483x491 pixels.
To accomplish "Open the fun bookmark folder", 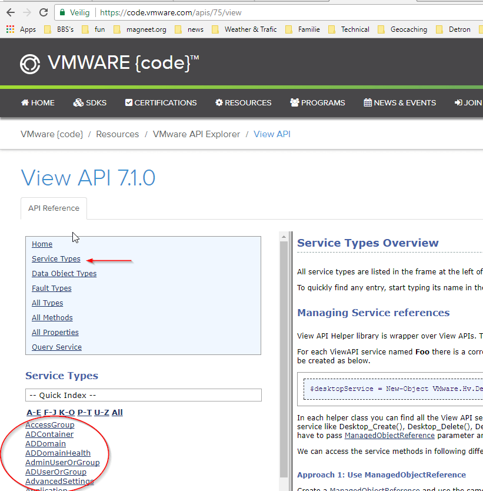I will [93, 29].
